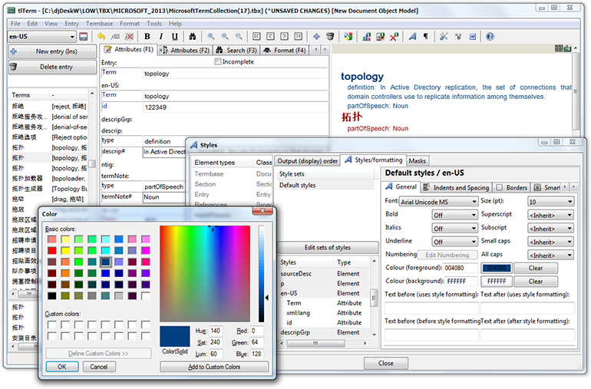
Task: Click the Italic formatting toolbar icon
Action: coord(160,36)
